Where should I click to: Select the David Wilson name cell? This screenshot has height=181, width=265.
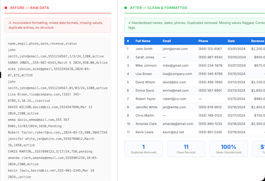[x=145, y=82]
